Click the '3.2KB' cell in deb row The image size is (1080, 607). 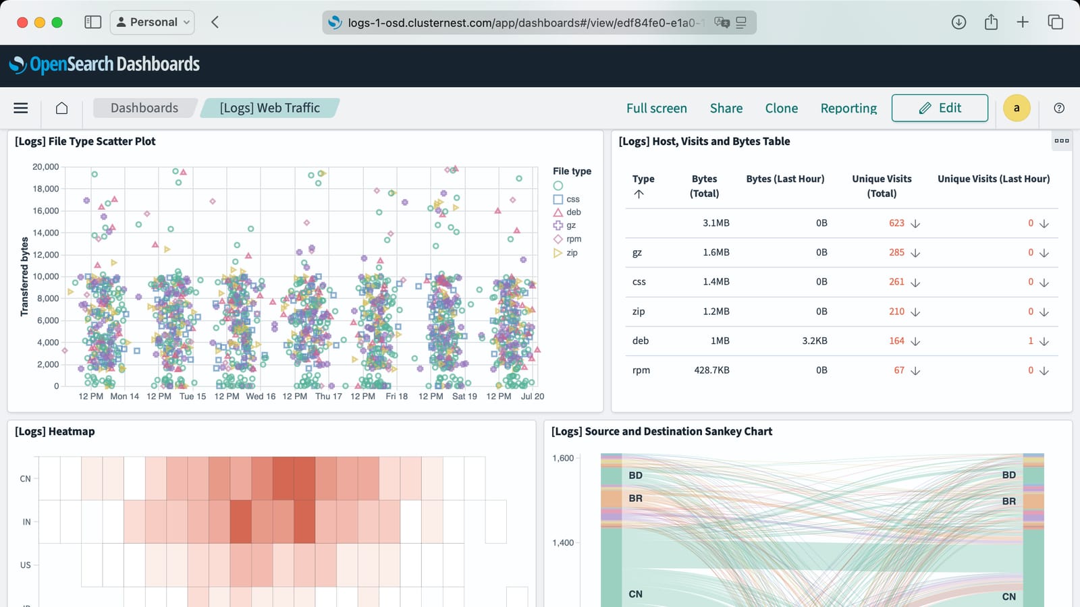(x=814, y=341)
